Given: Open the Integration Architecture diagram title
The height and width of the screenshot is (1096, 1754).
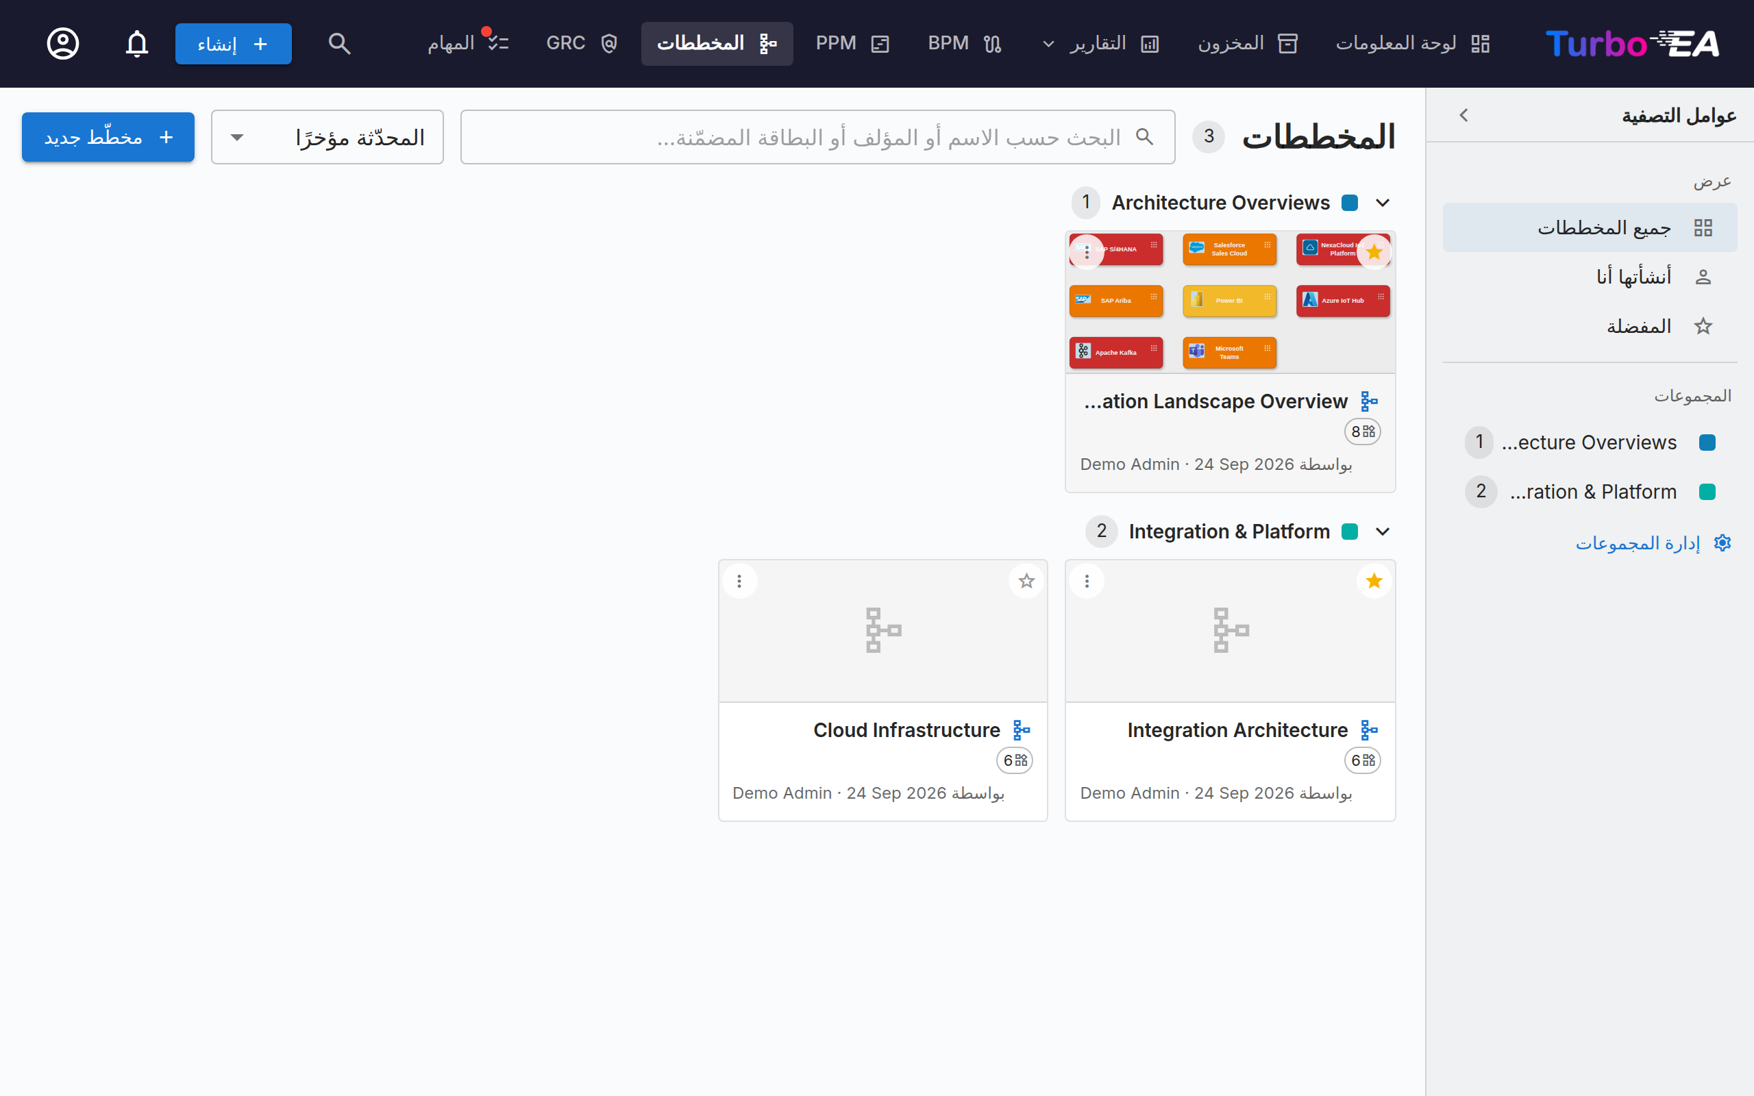Looking at the screenshot, I should point(1237,730).
